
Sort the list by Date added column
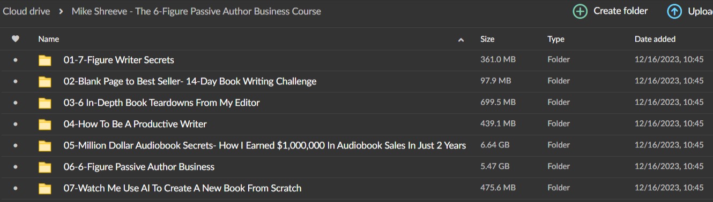point(655,39)
